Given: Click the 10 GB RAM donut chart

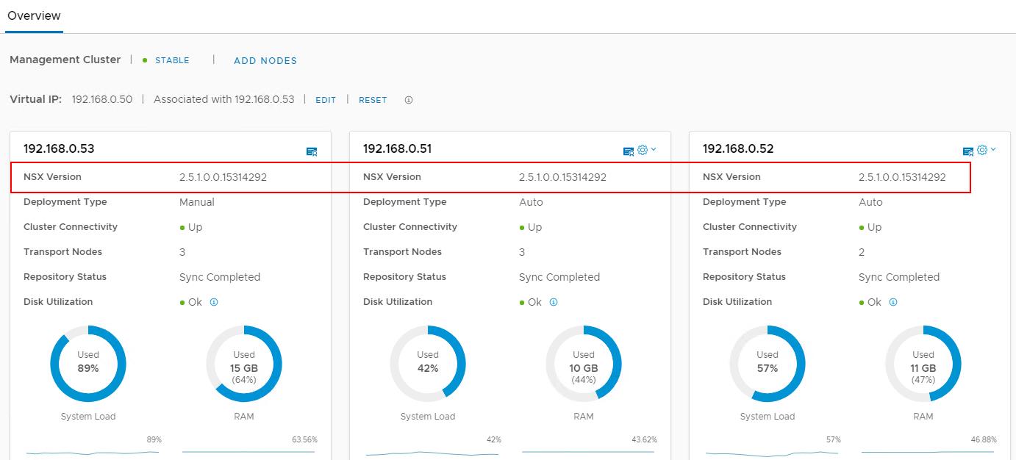Looking at the screenshot, I should coord(584,364).
